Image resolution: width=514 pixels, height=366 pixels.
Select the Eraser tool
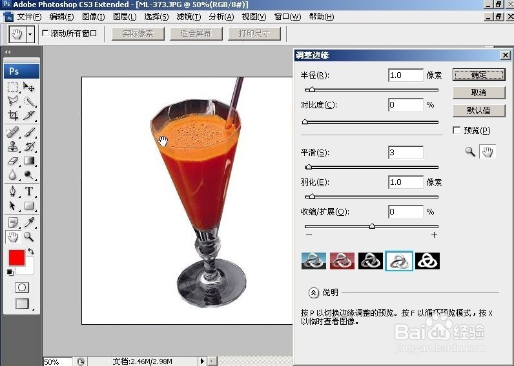(x=12, y=160)
